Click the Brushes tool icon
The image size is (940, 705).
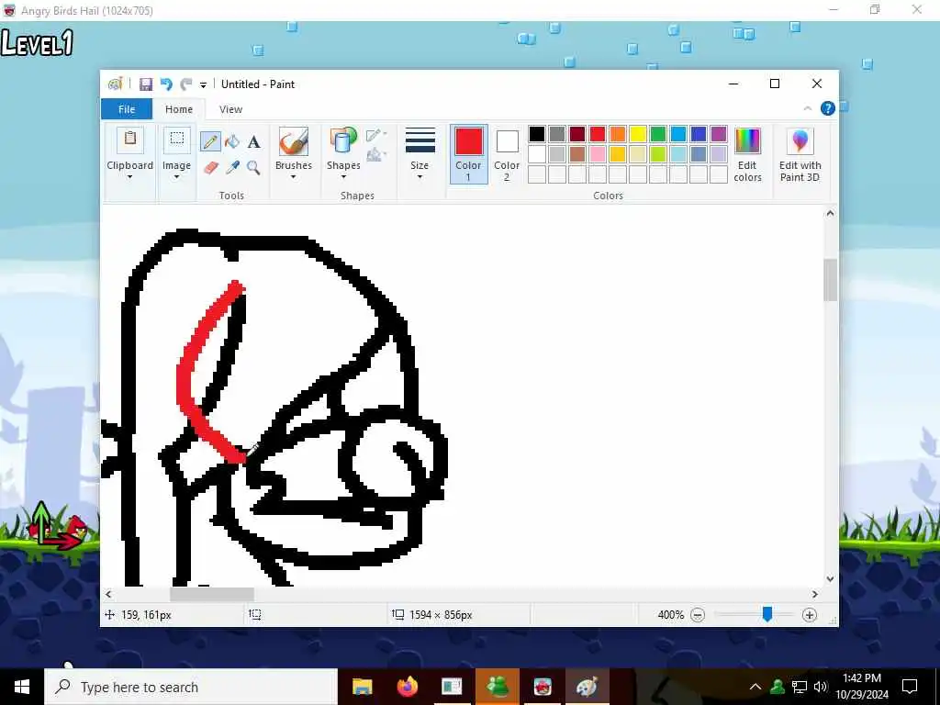(x=293, y=141)
